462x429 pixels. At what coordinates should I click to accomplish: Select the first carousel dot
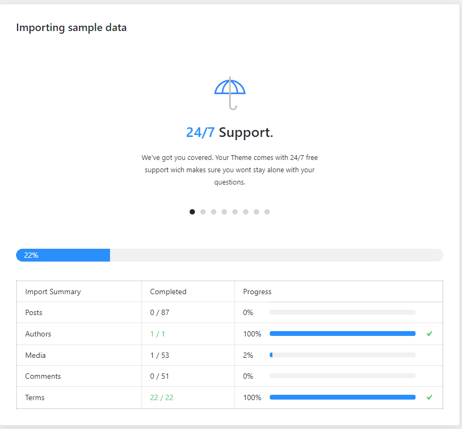tap(192, 212)
